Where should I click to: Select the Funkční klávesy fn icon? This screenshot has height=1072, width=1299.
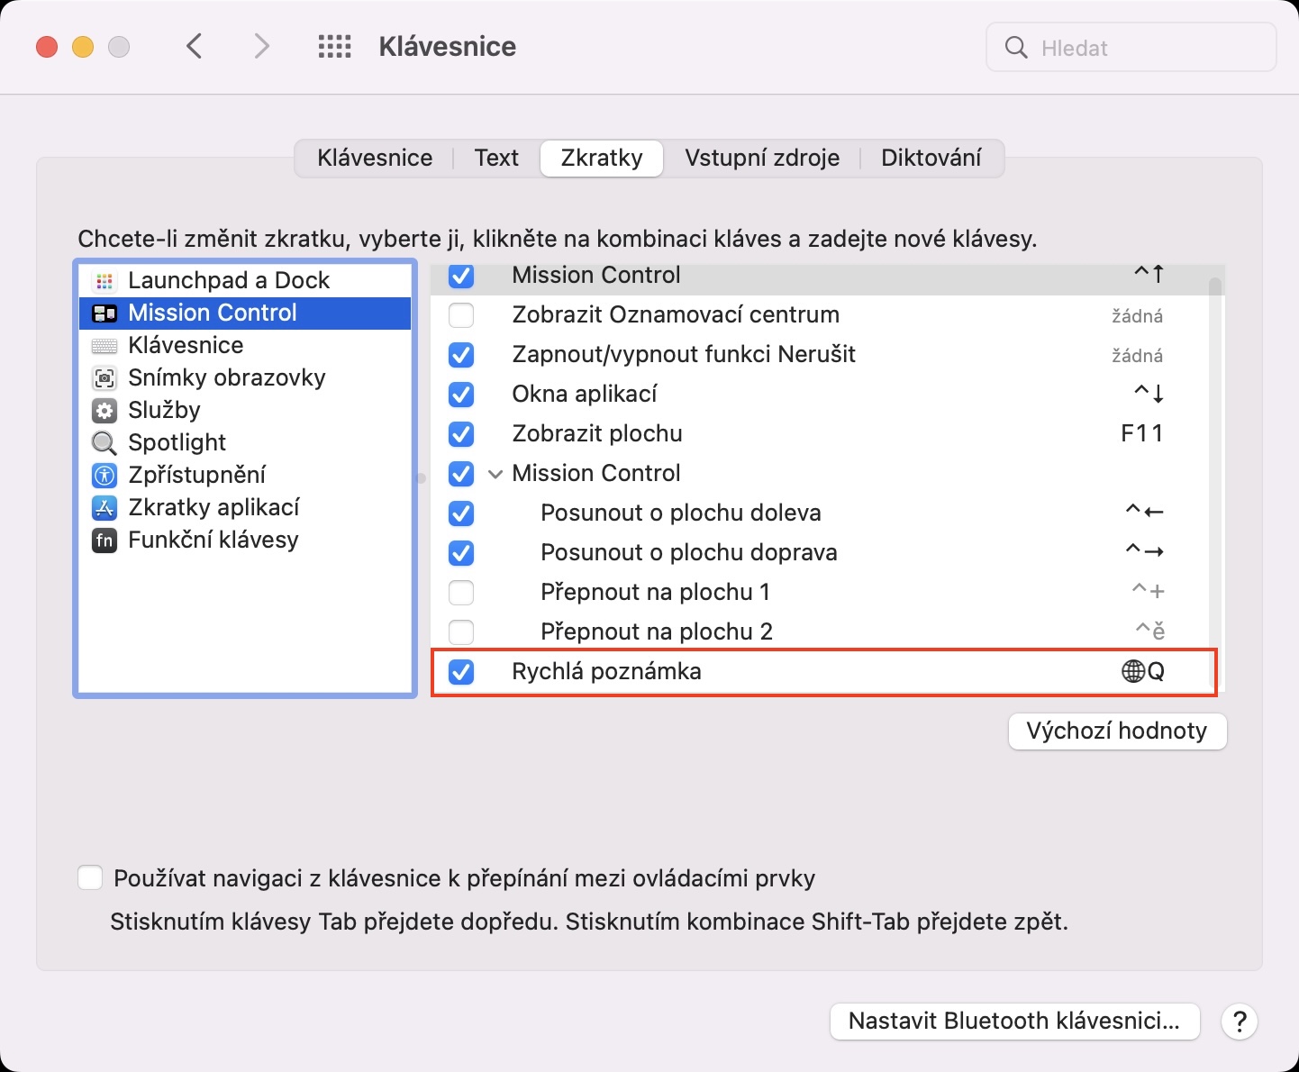pos(104,541)
